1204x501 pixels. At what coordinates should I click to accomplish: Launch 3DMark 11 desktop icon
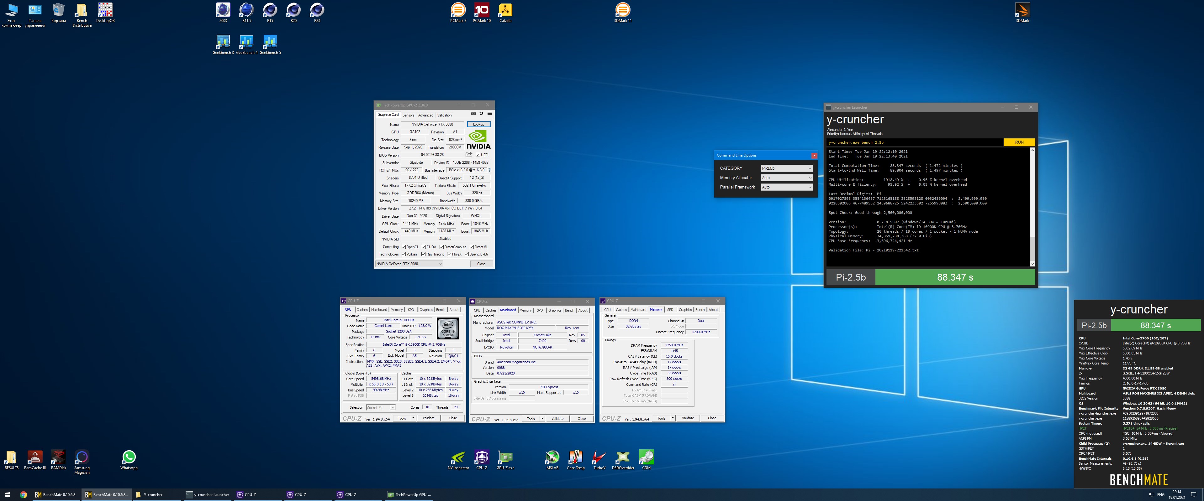point(623,13)
